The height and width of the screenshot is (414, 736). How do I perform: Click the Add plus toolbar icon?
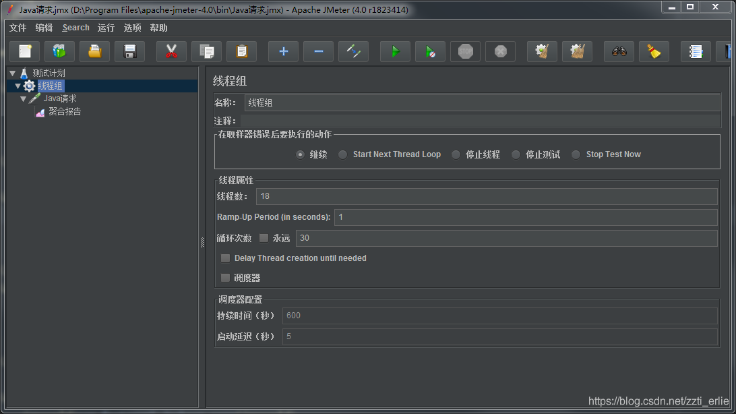coord(283,51)
